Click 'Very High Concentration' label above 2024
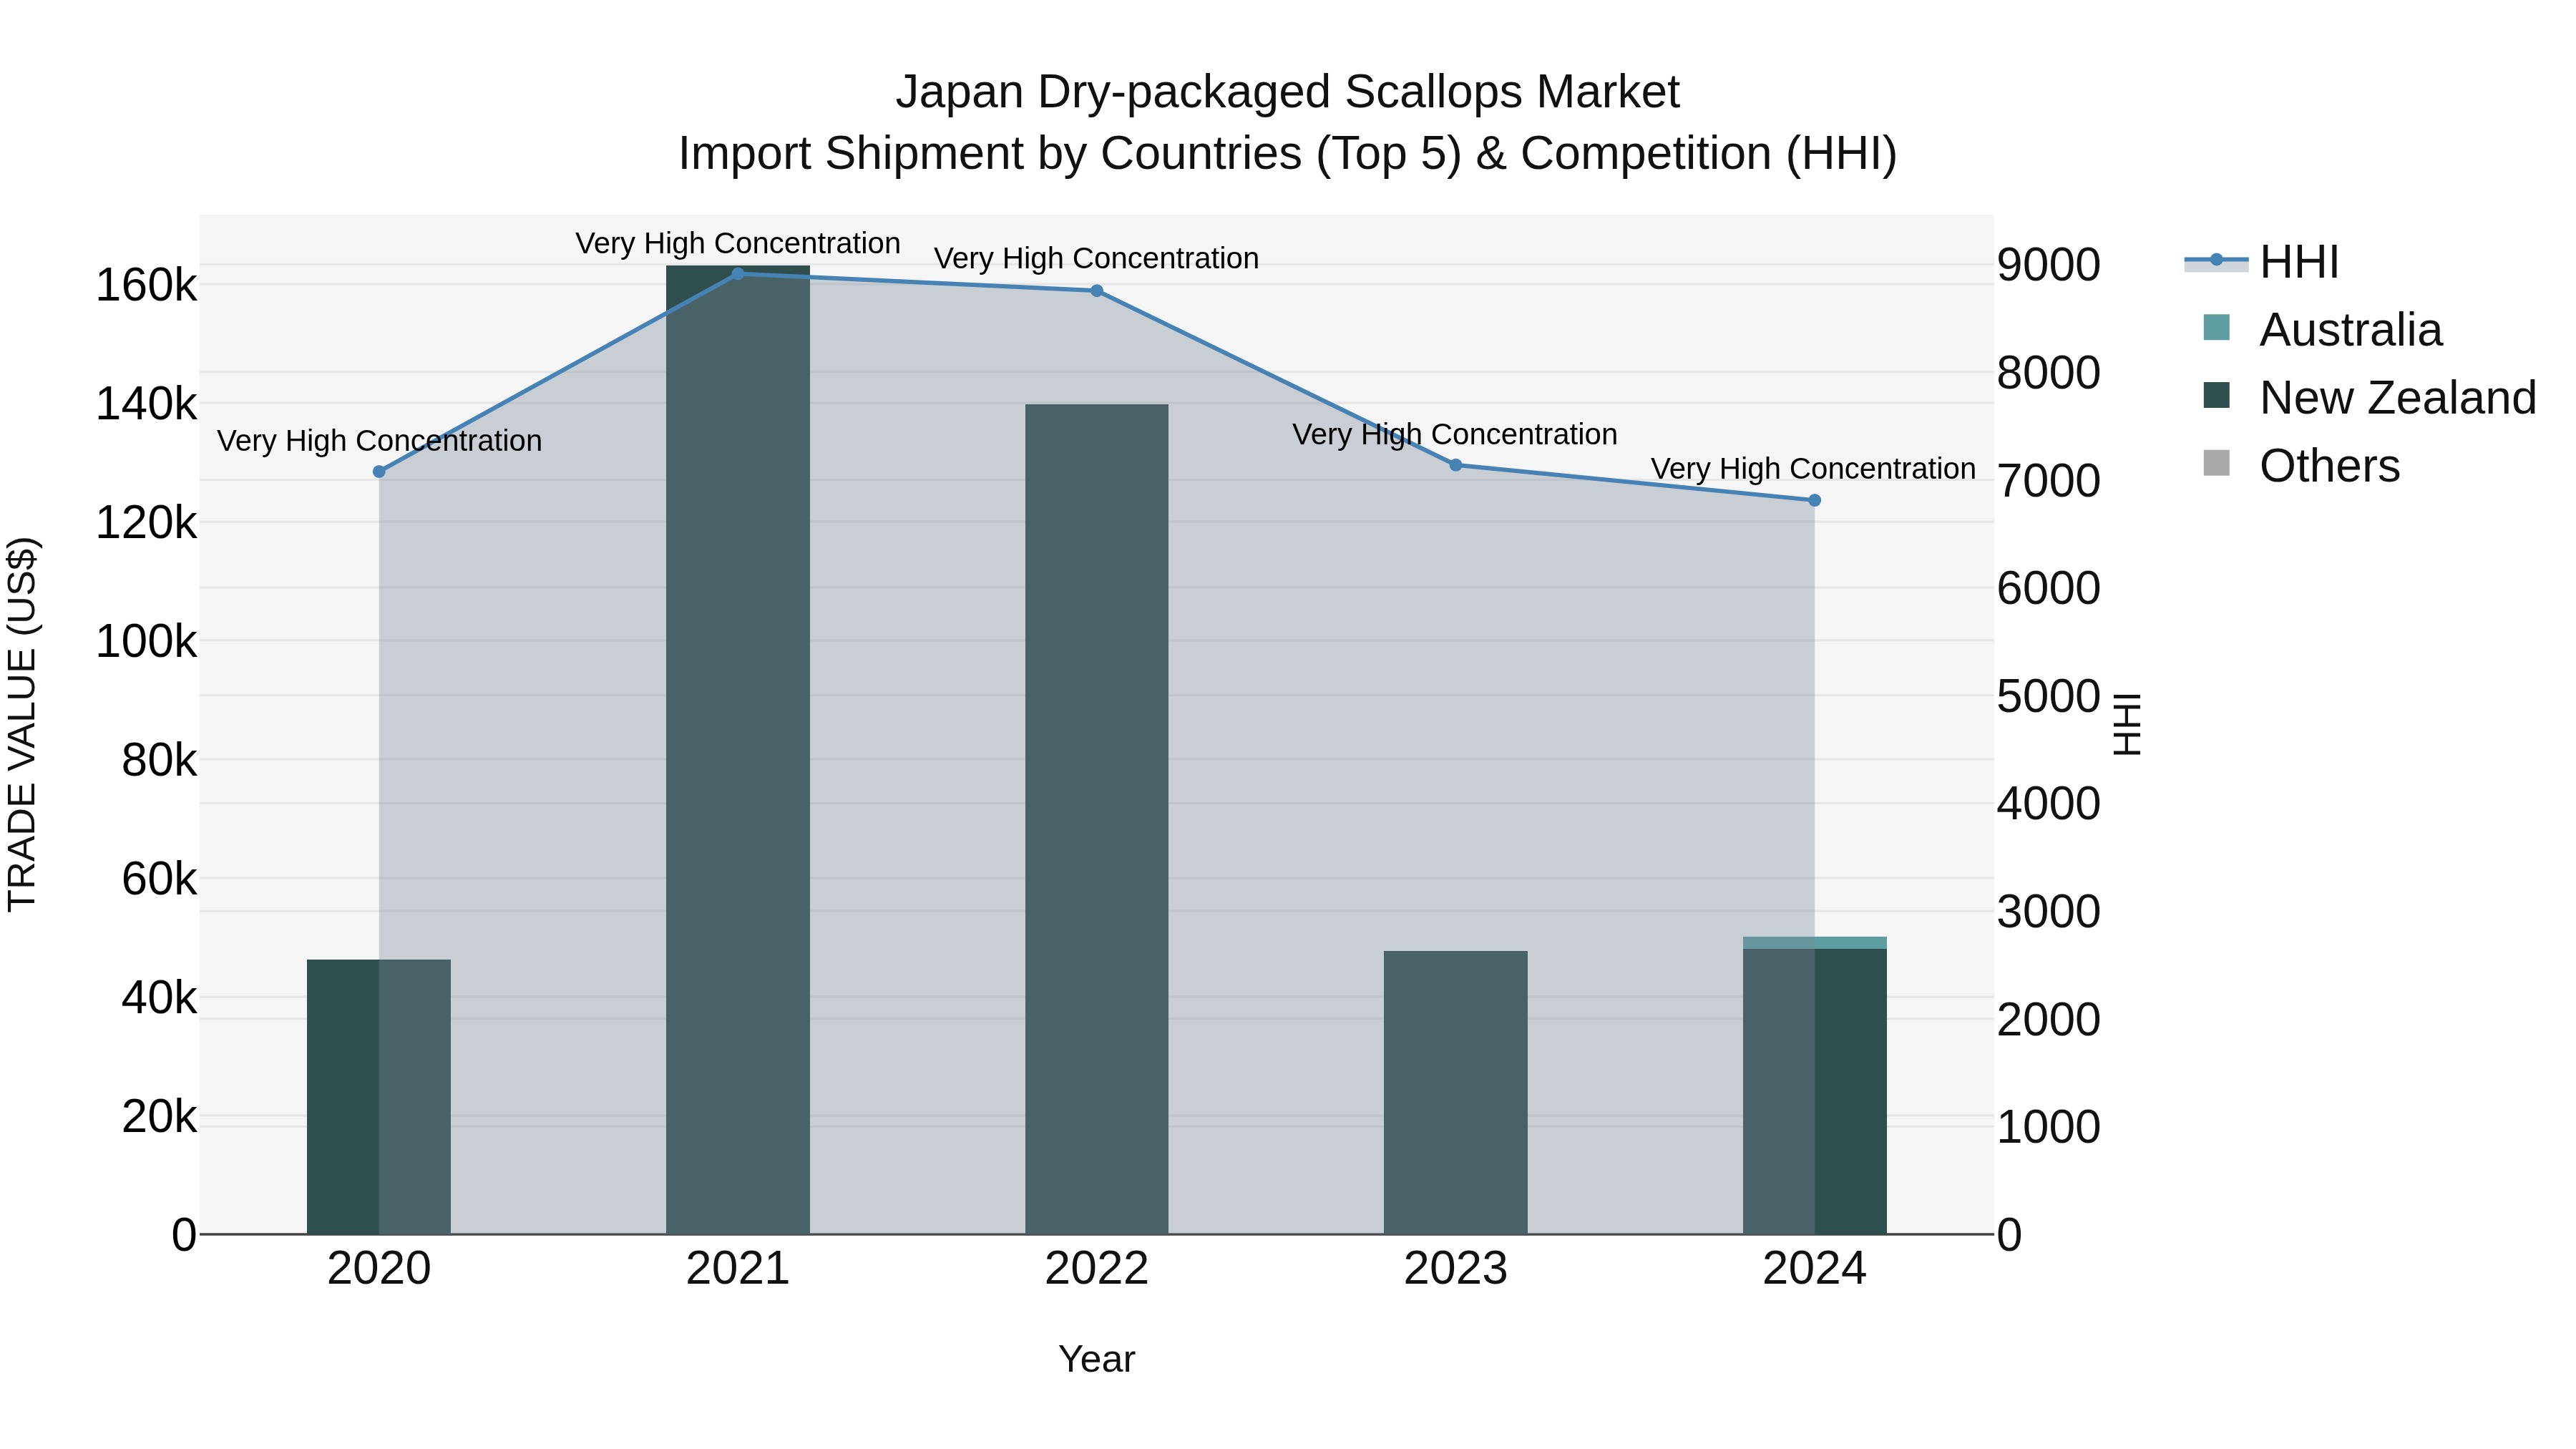This screenshot has width=2576, height=1449. [x=1813, y=469]
